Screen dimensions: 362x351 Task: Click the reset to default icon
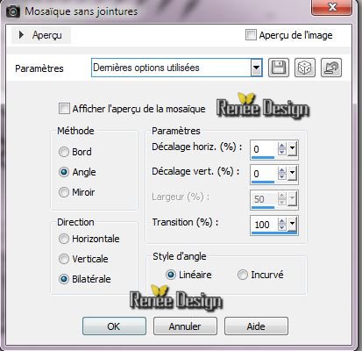(331, 68)
